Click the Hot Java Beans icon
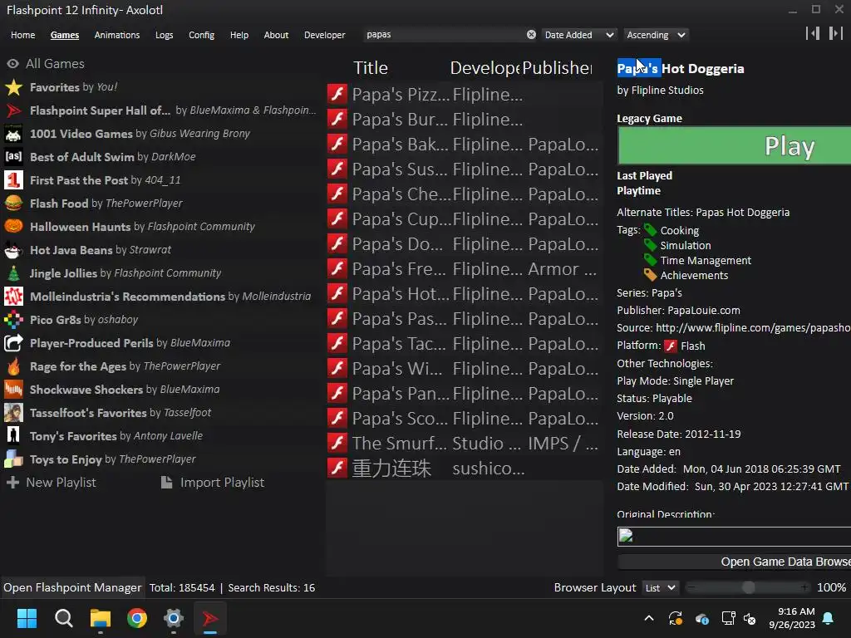Viewport: 851px width, 638px height. [13, 249]
